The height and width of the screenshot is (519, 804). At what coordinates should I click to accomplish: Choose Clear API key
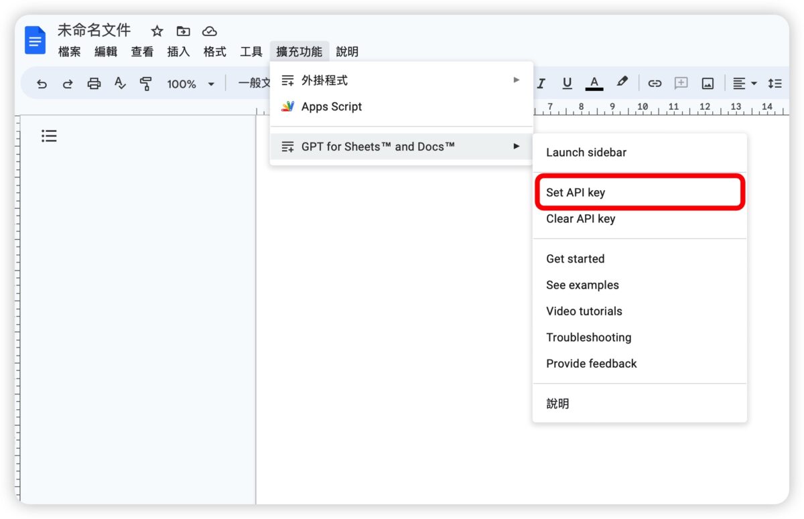[639, 218]
